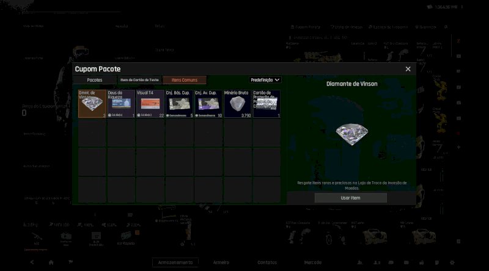Open the Predefinição sort dropdown

coord(265,80)
